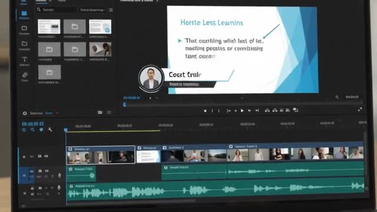Toggle the blue marker icon under timeline timecode
Image resolution: width=377 pixels, height=212 pixels.
41,130
